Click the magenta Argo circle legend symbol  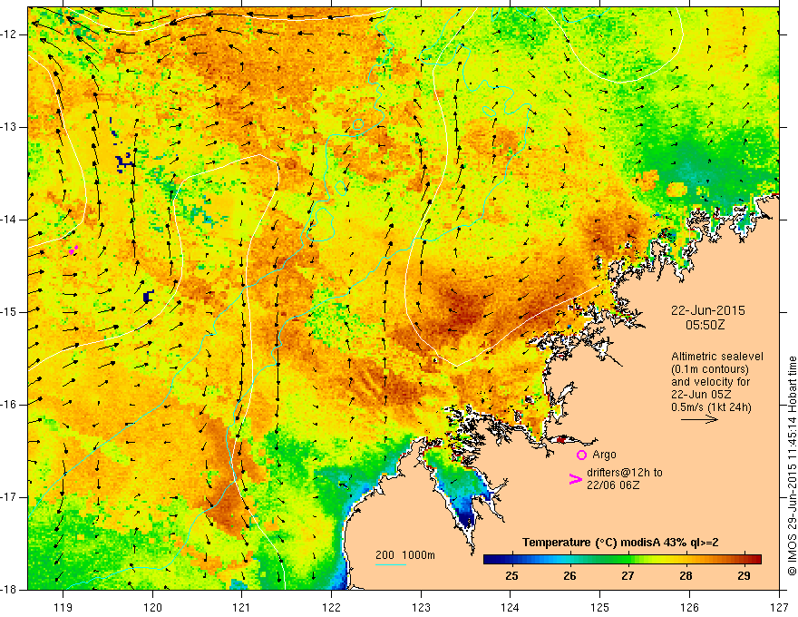click(581, 455)
